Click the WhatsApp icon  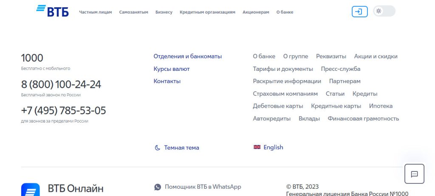click(x=158, y=187)
